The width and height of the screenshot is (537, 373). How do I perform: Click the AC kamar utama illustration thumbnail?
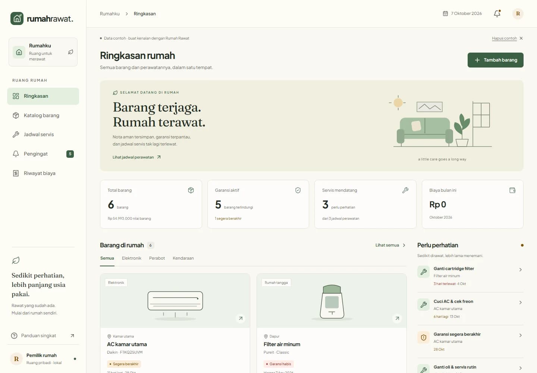pos(175,301)
